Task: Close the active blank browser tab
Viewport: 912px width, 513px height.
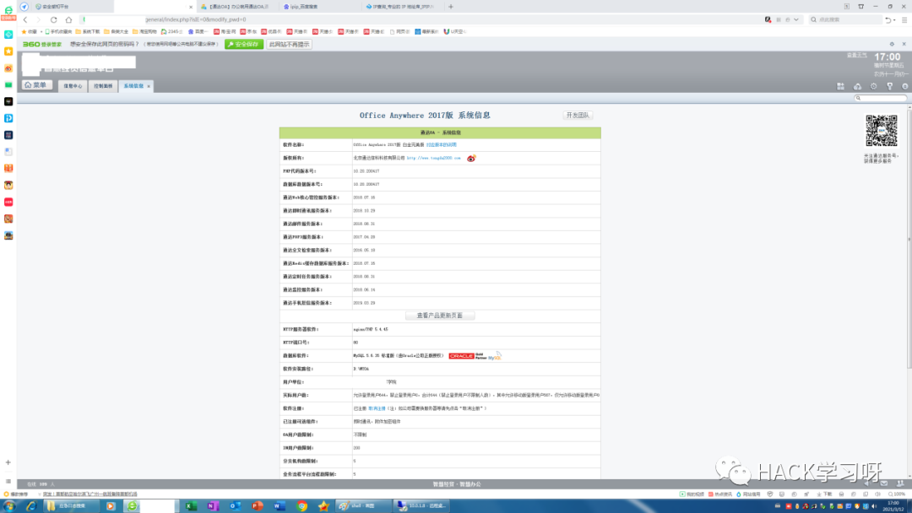Action: pos(191,7)
